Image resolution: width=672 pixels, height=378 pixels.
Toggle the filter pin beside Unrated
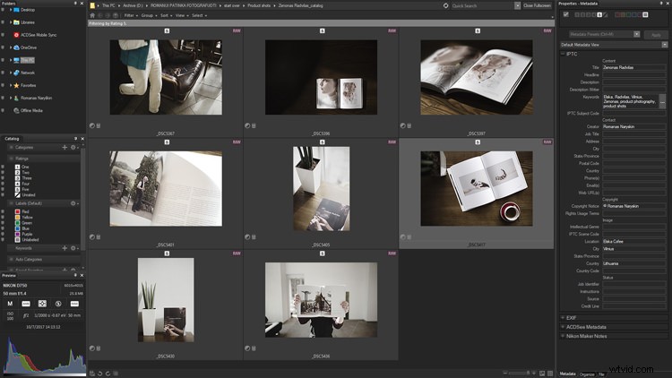click(x=3, y=195)
